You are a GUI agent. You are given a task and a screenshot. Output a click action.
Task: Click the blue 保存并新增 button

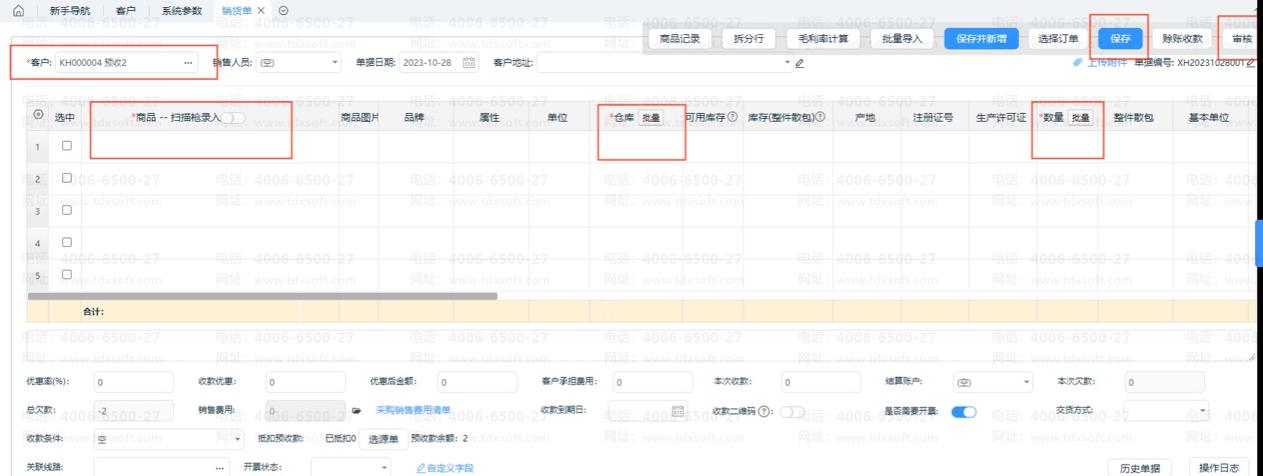(981, 39)
